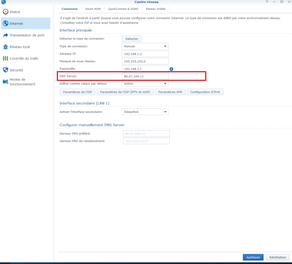Open Contrôle du trafic sliders icon
The width and height of the screenshot is (292, 264).
point(5,58)
